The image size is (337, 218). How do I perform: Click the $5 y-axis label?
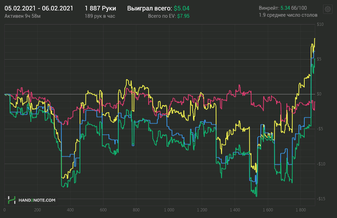coord(319,59)
